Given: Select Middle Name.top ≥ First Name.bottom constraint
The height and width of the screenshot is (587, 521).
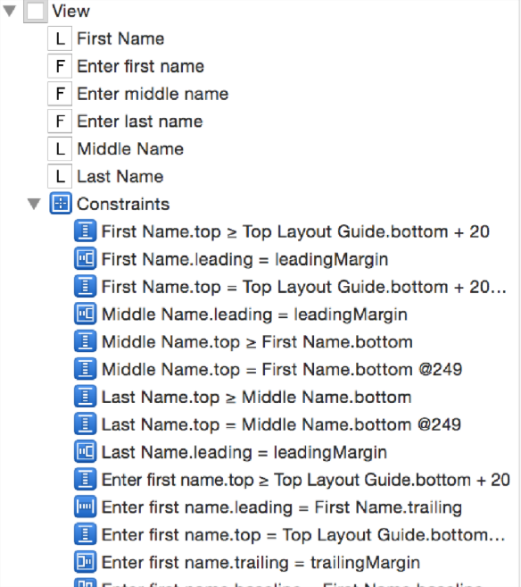Looking at the screenshot, I should 257,342.
